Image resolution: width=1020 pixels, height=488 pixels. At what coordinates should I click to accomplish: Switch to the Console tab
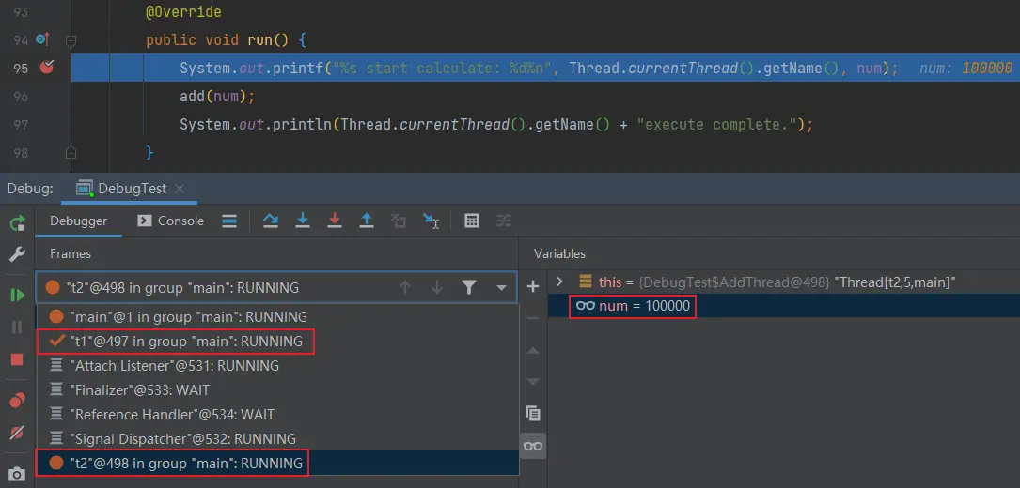point(171,221)
